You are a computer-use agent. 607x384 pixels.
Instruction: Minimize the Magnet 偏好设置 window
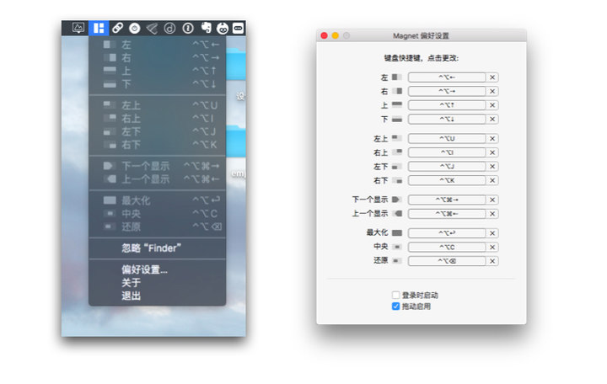[336, 35]
